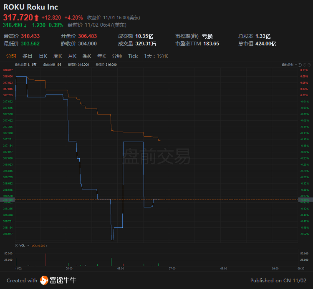
Task: Click the 成交量 value 329.31万
Action: tap(146, 44)
